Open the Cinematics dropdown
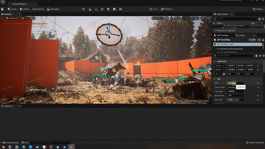Image resolution: width=265 pixels, height=149 pixels. [54, 9]
